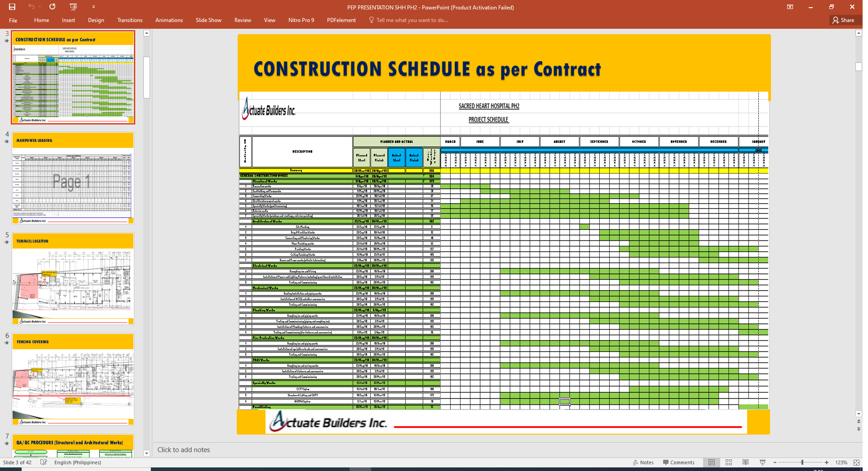Screen dimensions: 868x471
Task: Click the thumbnail pane scrollbar handle
Action: point(146,77)
